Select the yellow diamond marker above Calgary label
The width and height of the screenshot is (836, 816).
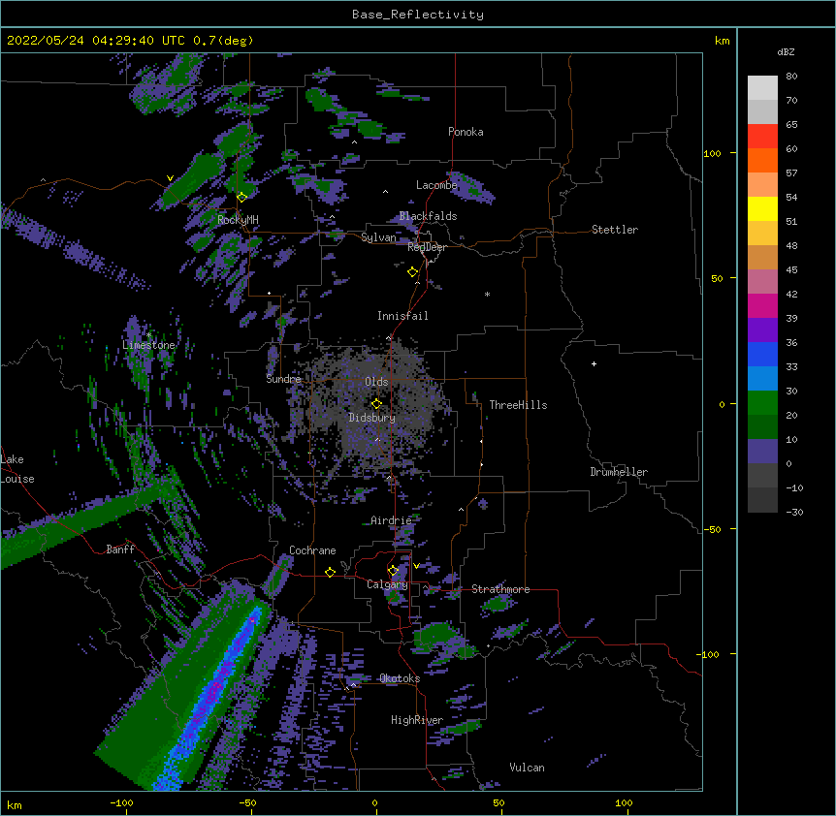tap(393, 571)
